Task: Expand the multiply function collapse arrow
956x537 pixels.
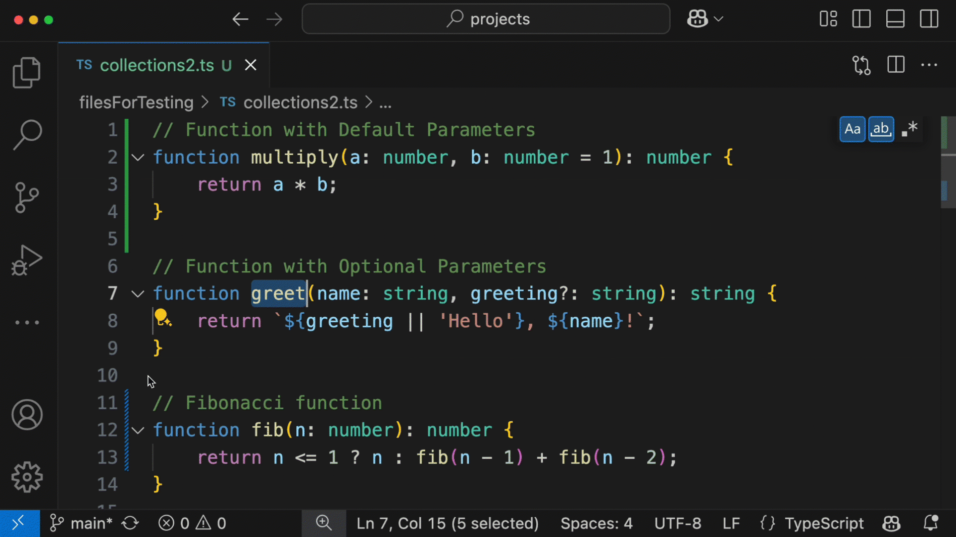Action: [137, 157]
